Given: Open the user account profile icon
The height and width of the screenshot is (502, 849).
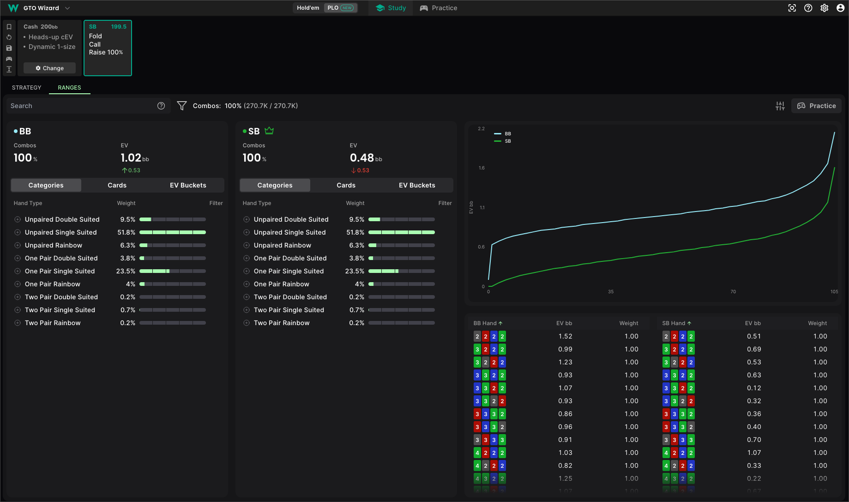Looking at the screenshot, I should click(840, 8).
